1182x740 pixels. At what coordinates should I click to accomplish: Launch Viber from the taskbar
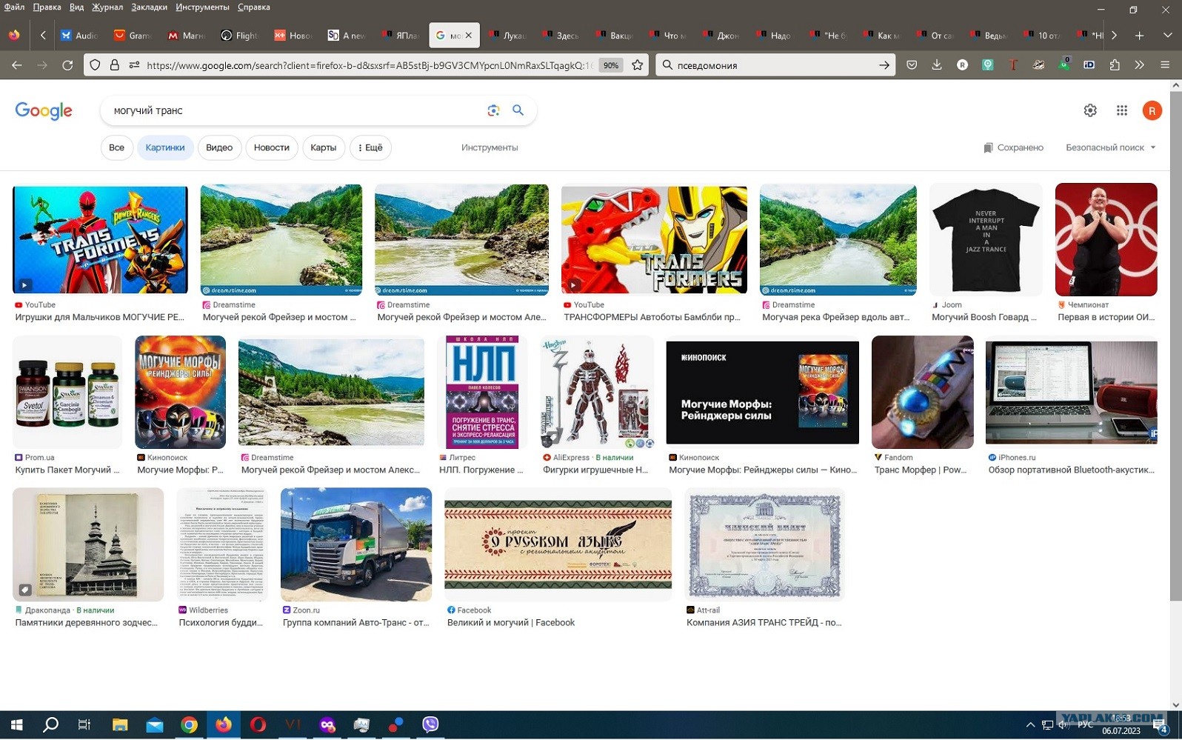click(x=430, y=724)
